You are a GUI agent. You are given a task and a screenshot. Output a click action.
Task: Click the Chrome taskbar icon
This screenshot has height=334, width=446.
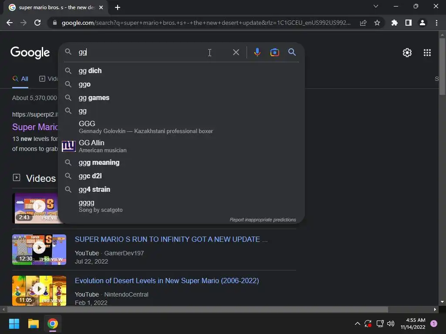(x=53, y=324)
